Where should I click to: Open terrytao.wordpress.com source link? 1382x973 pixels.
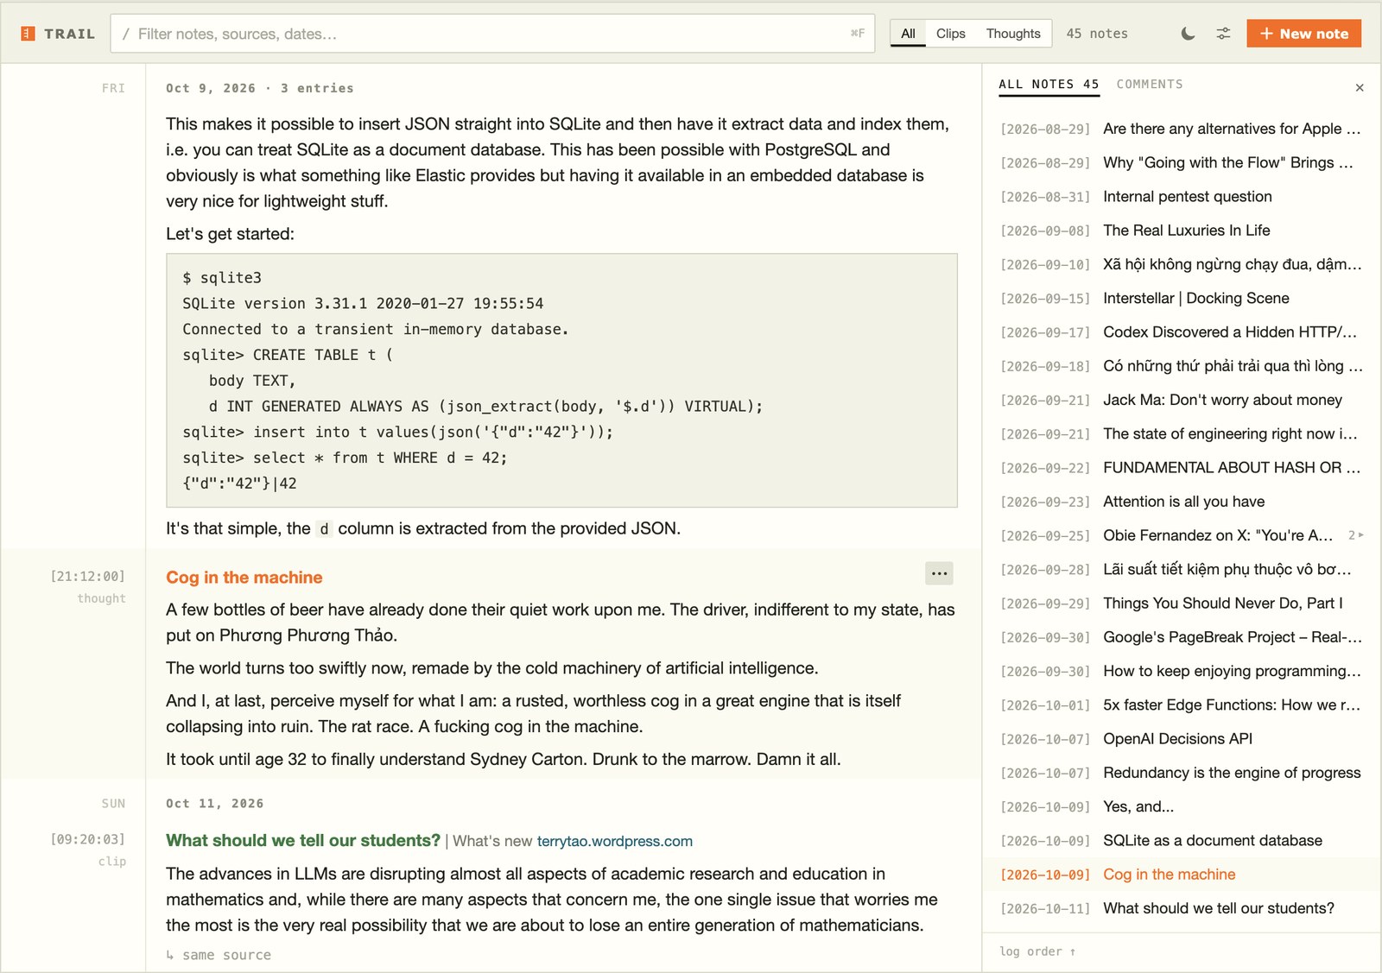[x=614, y=841]
